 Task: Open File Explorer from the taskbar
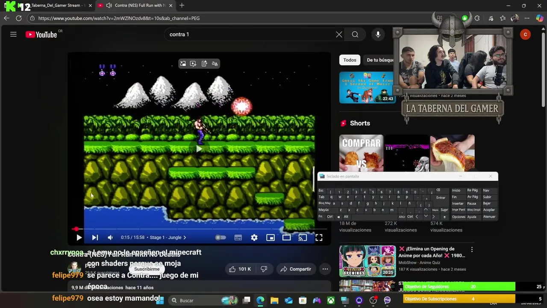point(274,300)
